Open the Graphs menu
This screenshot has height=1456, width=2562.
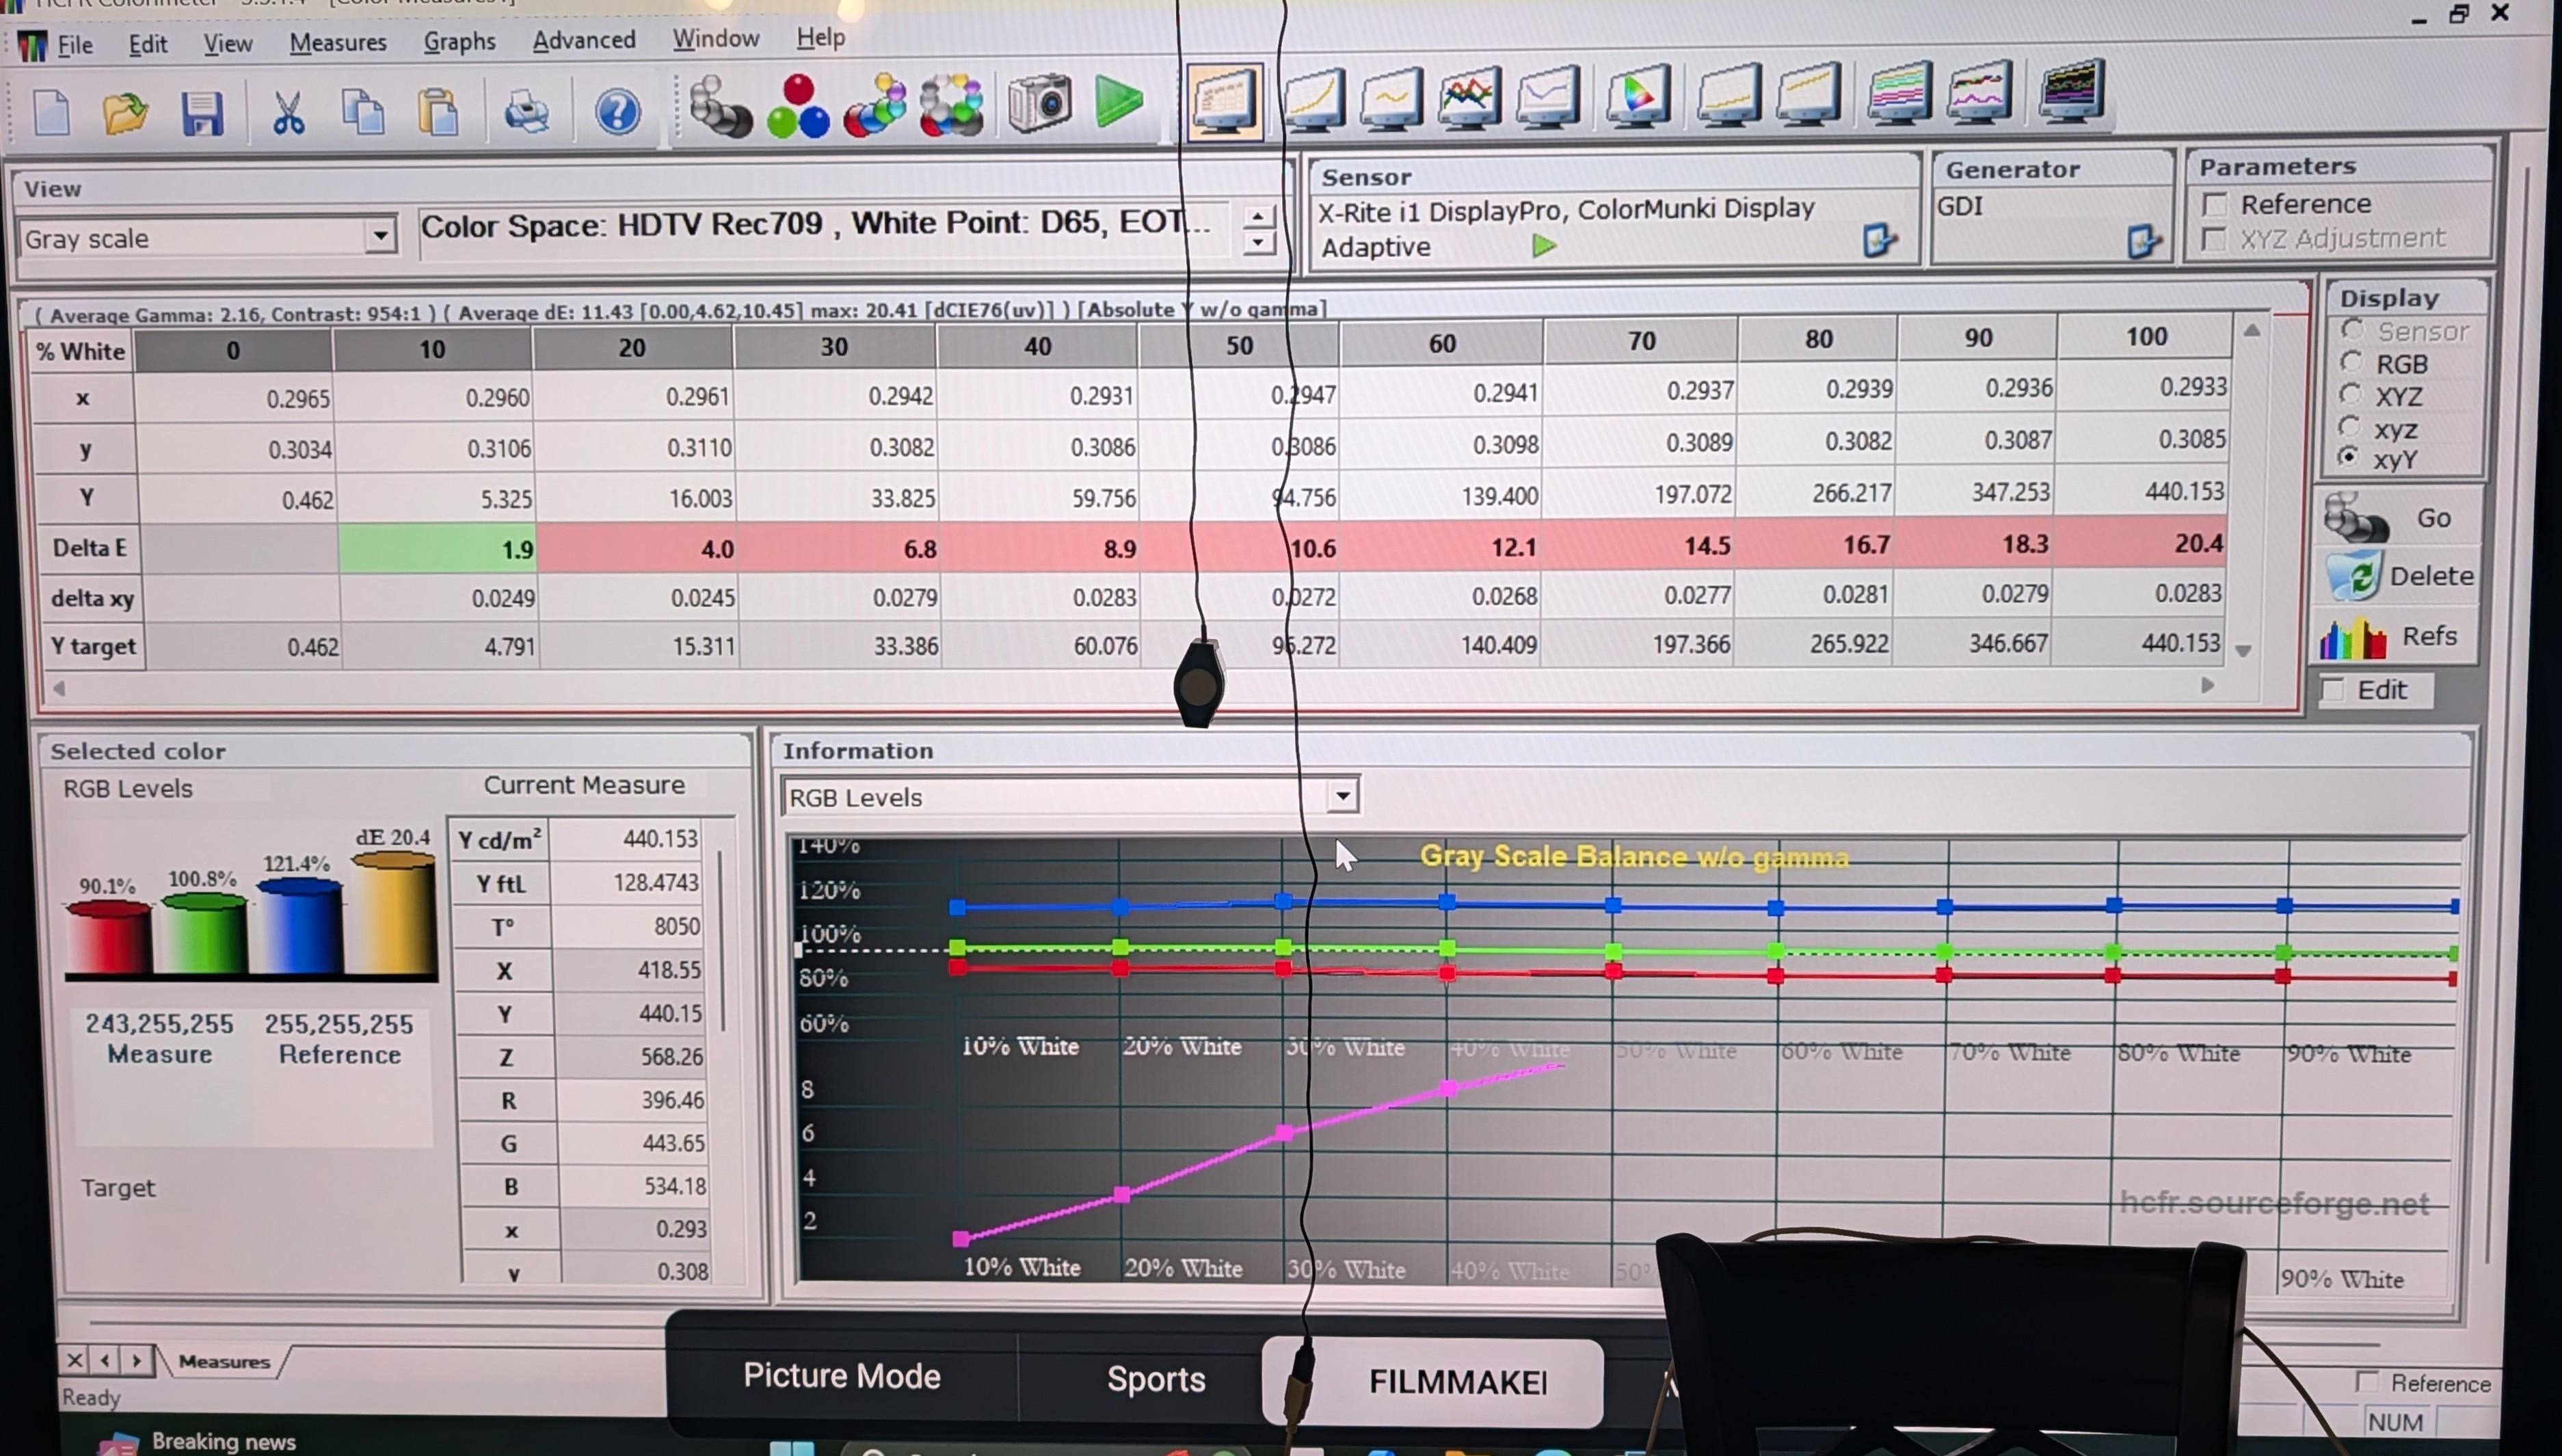click(459, 42)
